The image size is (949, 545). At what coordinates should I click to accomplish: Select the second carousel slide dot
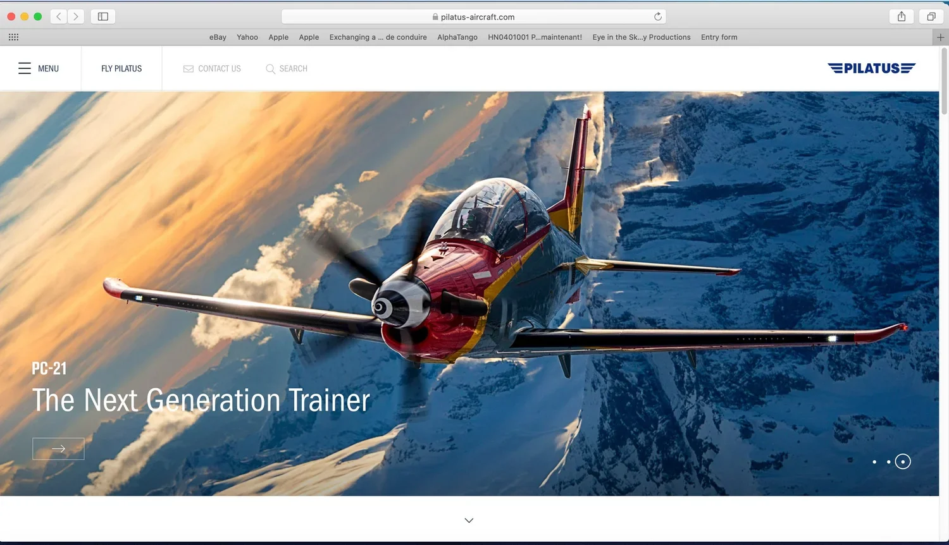(x=888, y=462)
